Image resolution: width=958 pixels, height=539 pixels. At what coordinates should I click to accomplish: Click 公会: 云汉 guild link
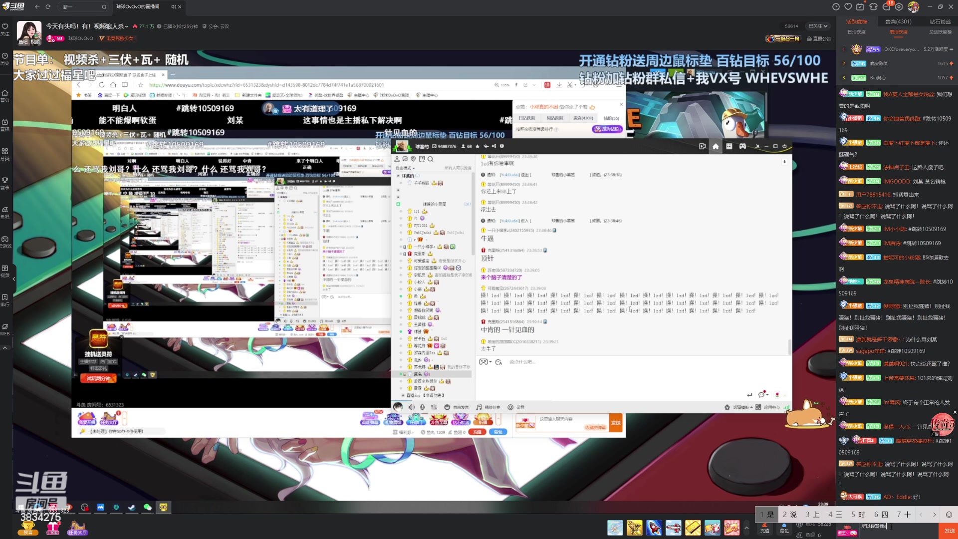(216, 26)
